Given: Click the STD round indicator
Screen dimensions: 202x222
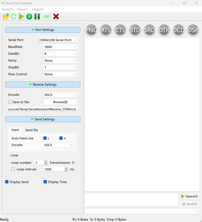Looking at the screenshot, I should point(135,30).
